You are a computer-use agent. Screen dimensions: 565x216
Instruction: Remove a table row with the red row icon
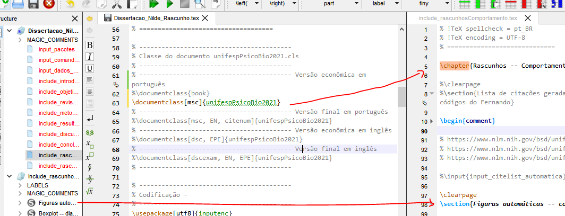pyautogui.click(x=510, y=4)
